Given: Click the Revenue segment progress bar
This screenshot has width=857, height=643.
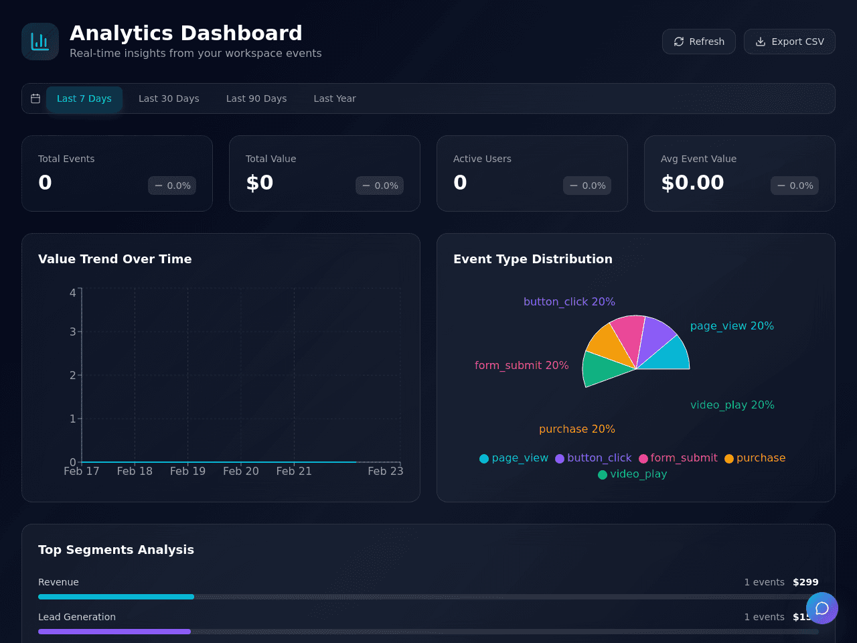Looking at the screenshot, I should tap(428, 597).
